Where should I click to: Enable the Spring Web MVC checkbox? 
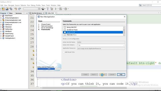click(x=65, y=27)
